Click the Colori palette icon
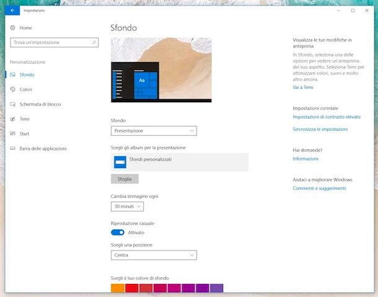This screenshot has height=297, width=378. (12, 89)
